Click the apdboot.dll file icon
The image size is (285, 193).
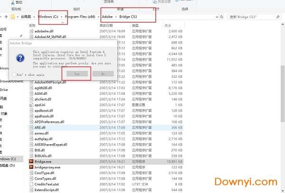(31, 110)
